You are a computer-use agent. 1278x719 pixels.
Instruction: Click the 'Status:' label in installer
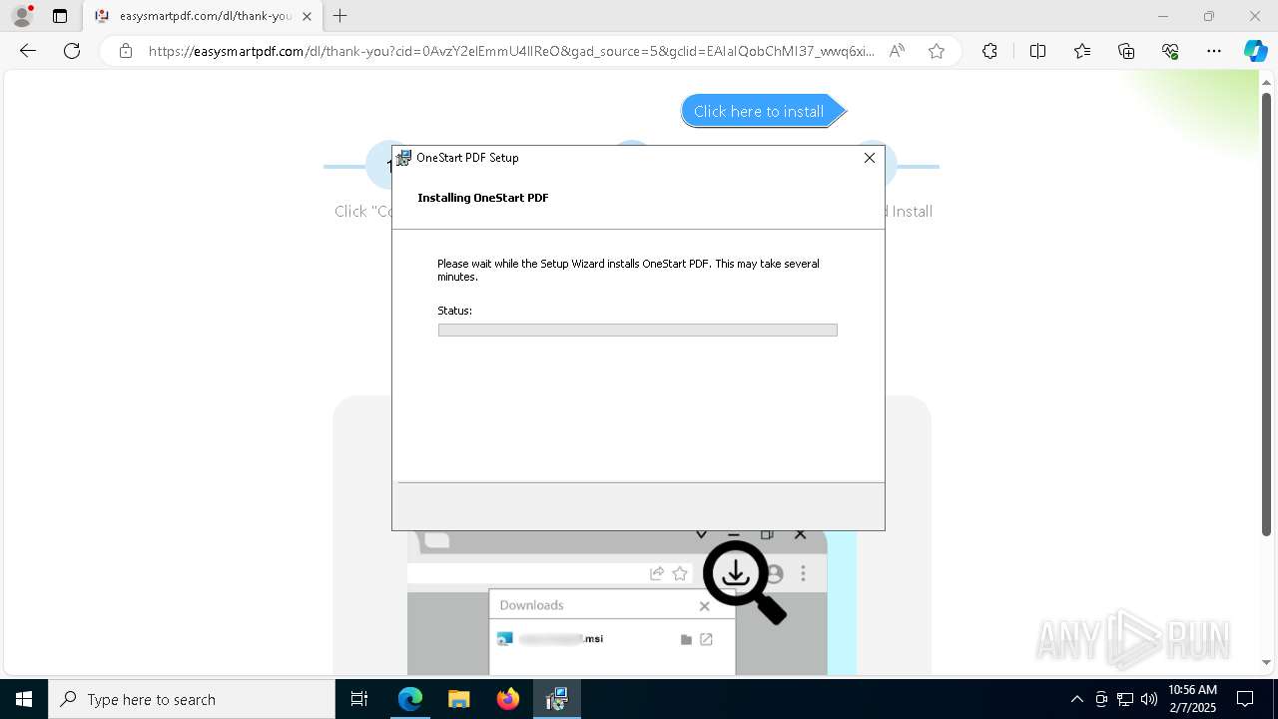click(x=454, y=311)
